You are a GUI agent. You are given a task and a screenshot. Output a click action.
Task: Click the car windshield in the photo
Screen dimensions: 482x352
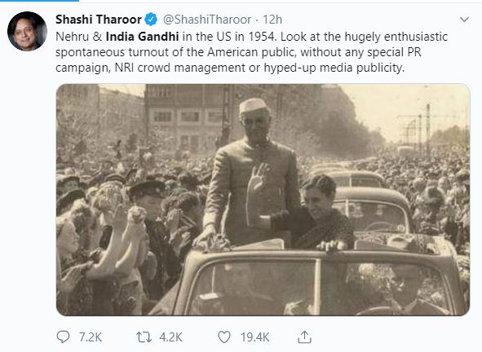click(320, 287)
